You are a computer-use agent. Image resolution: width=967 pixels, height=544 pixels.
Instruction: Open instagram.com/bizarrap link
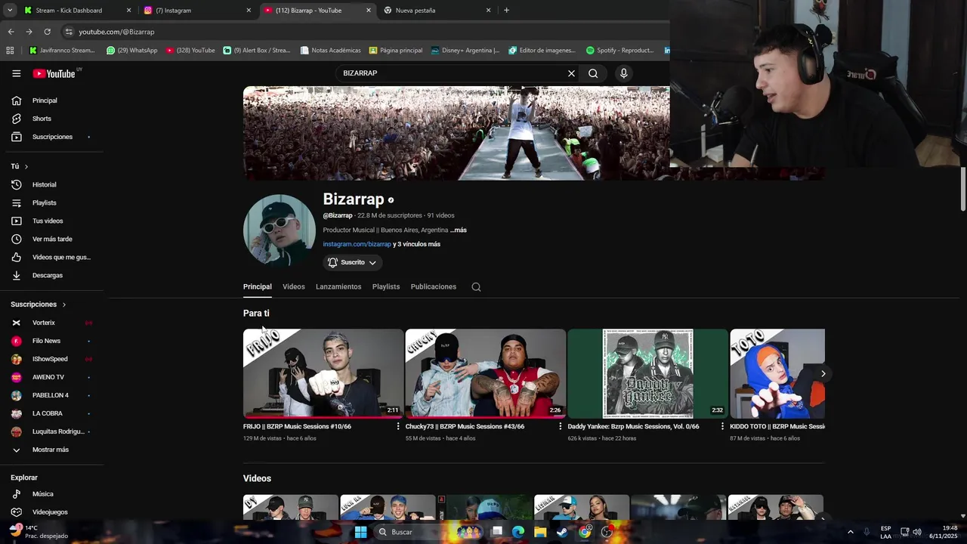pyautogui.click(x=357, y=245)
